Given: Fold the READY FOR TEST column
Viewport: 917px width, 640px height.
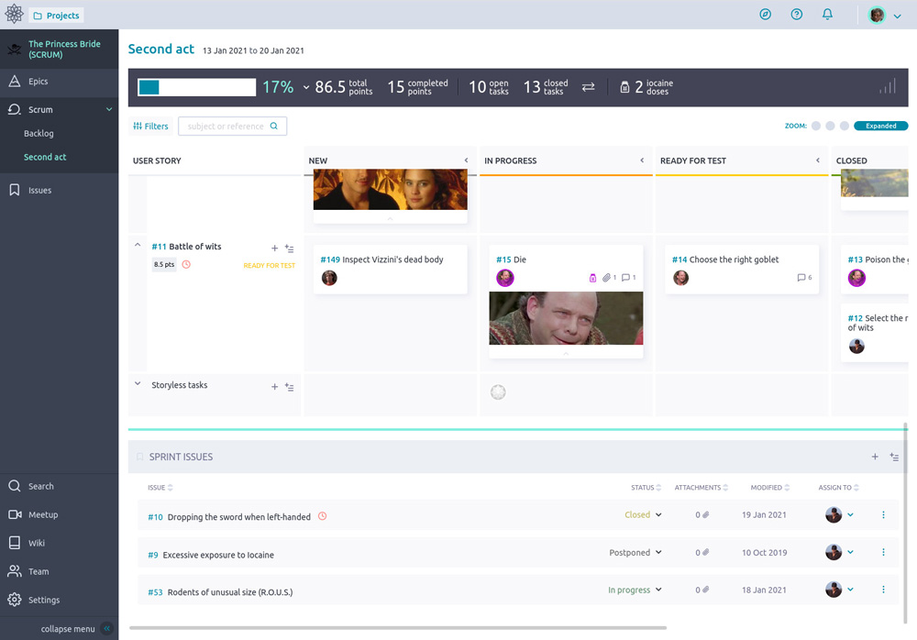Looking at the screenshot, I should click(818, 160).
